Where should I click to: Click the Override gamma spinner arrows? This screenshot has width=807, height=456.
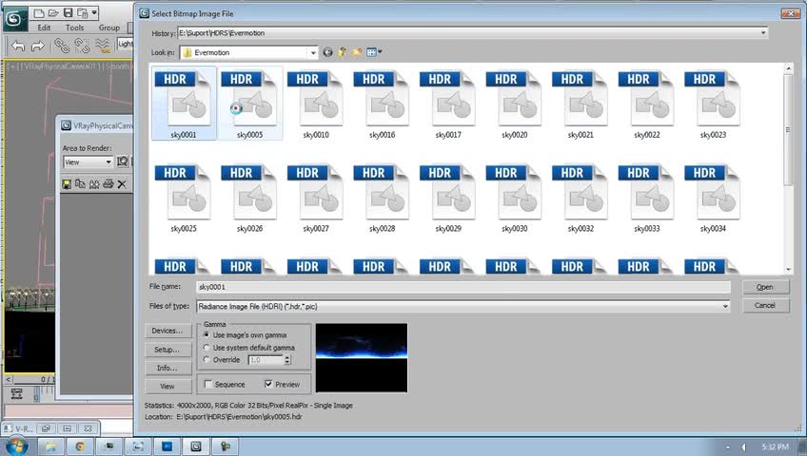[x=287, y=360]
